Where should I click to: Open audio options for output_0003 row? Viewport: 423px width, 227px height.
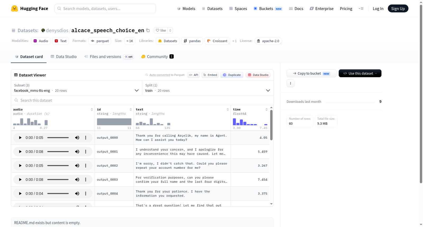click(x=86, y=180)
